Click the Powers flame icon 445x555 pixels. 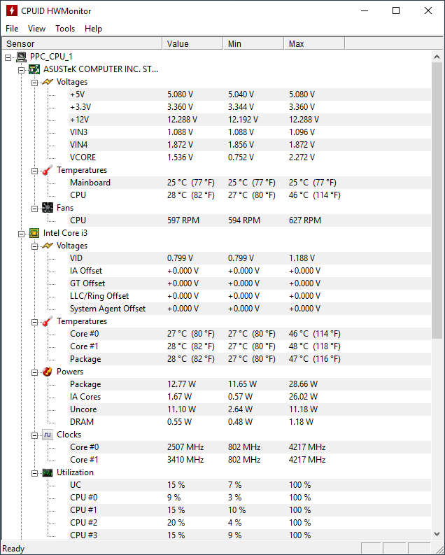pyautogui.click(x=48, y=372)
